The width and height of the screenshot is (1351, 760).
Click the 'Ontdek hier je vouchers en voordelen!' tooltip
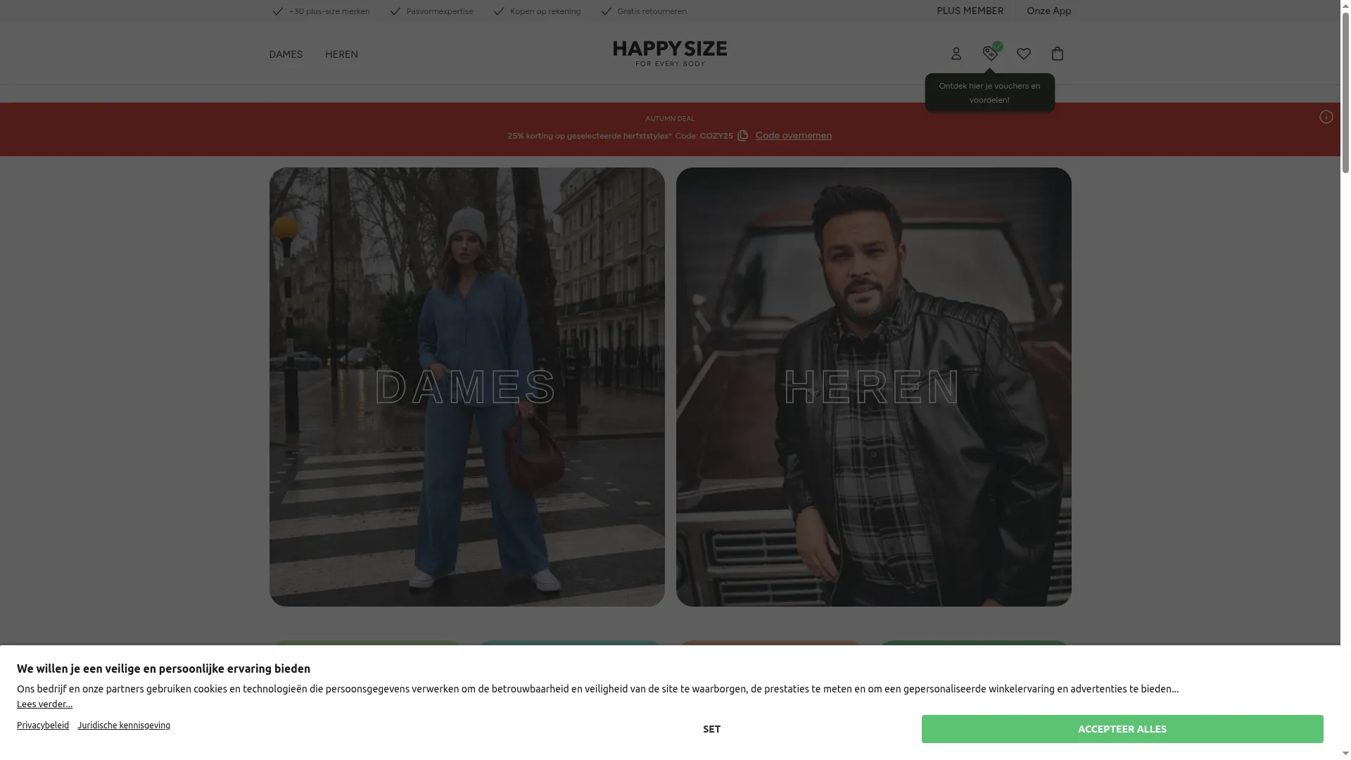989,93
